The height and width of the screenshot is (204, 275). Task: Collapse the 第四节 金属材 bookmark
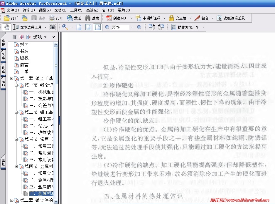click(x=16, y=166)
